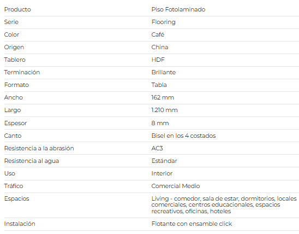Select the '162 mm' ancho value
299x234 pixels.
(163, 97)
